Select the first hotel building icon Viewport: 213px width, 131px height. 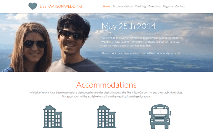53,117
